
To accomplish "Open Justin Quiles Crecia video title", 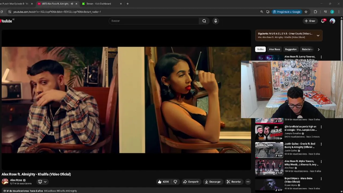I will pos(300,146).
